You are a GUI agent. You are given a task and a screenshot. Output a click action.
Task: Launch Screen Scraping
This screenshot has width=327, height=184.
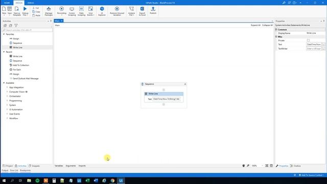tap(72, 11)
